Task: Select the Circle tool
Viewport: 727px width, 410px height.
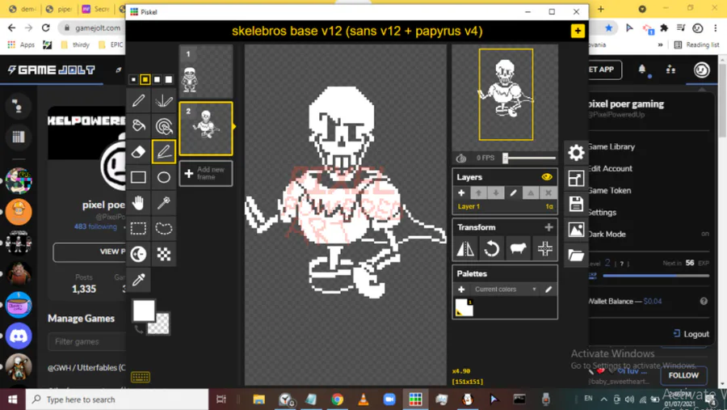Action: click(x=164, y=177)
